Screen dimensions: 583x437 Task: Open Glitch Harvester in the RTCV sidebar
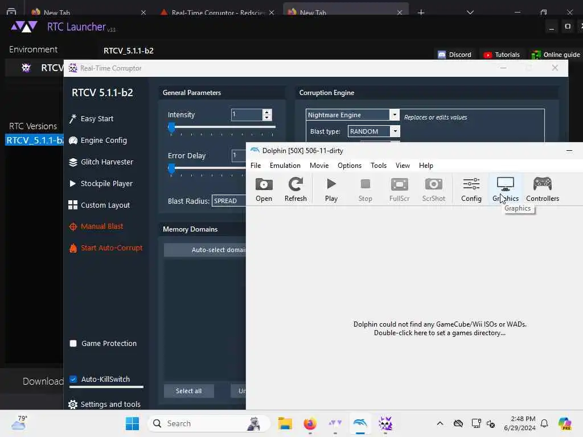point(101,162)
